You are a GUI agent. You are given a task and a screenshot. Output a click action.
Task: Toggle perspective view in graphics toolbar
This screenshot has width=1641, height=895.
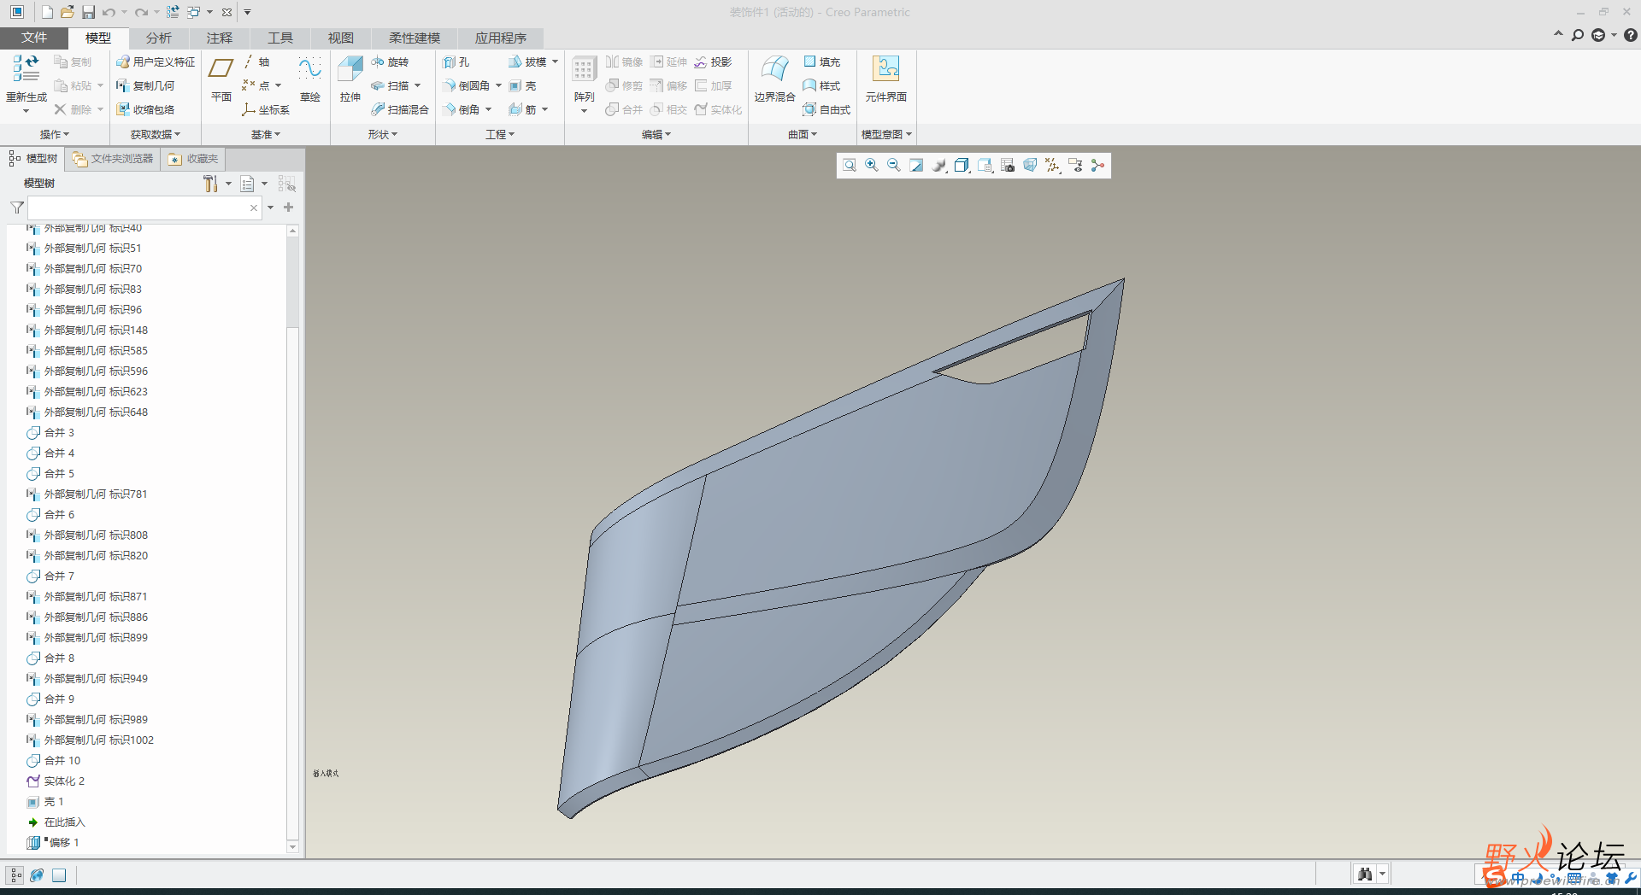(x=1030, y=166)
